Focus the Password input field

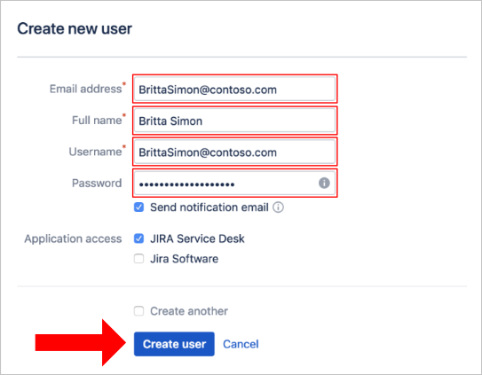pyautogui.click(x=234, y=183)
